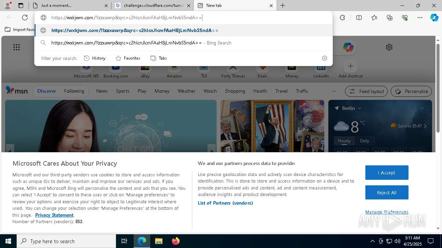
Task: Open the Extensions puzzle icon
Action: coord(342,18)
